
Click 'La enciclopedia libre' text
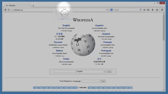pyautogui.click(x=99, y=28)
